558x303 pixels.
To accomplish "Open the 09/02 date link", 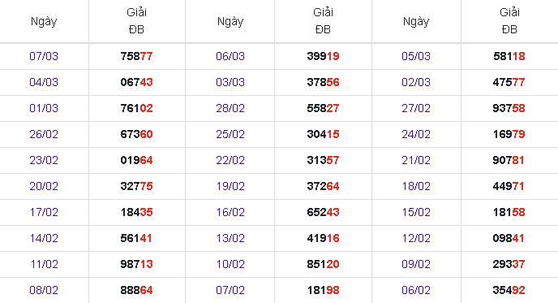I will pos(416,265).
